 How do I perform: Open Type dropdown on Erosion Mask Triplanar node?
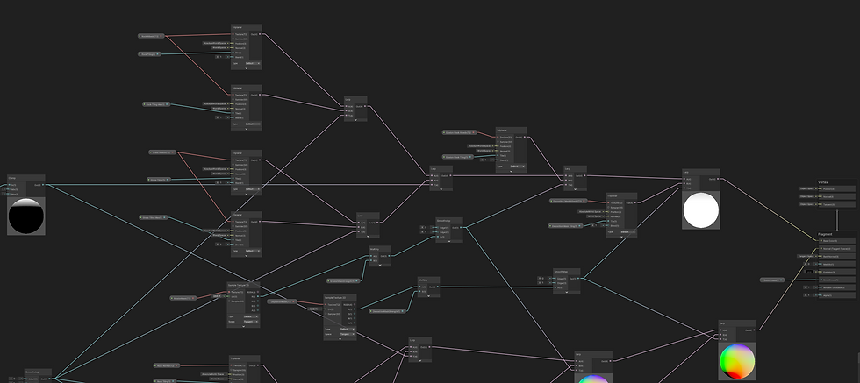[x=517, y=166]
